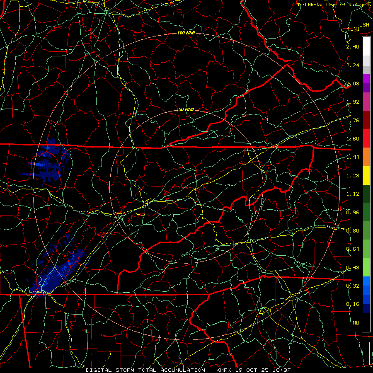The height and width of the screenshot is (373, 373).
Task: Click the '0.96' legend value
Action: tap(353, 213)
